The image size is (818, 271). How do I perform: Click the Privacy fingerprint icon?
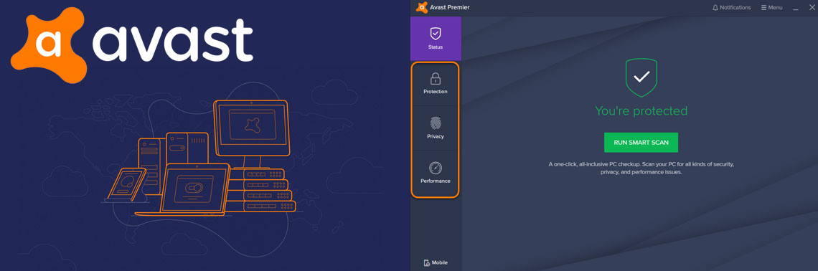(435, 123)
